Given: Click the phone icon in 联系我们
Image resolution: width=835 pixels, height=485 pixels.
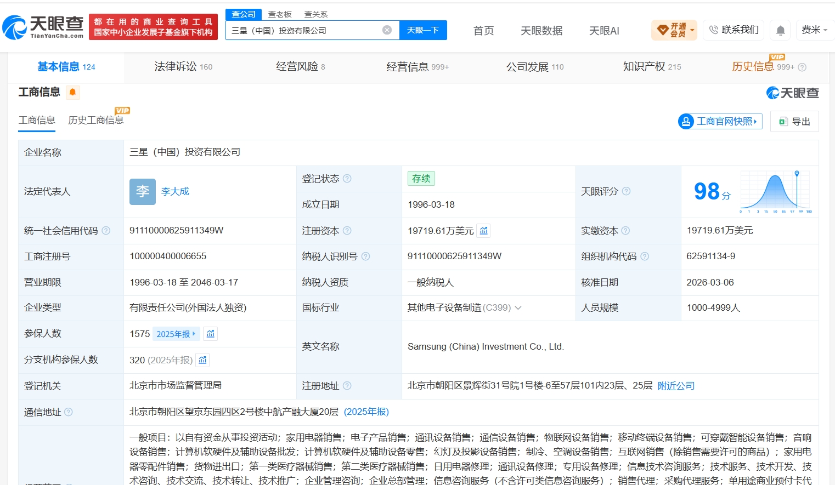Looking at the screenshot, I should point(713,30).
